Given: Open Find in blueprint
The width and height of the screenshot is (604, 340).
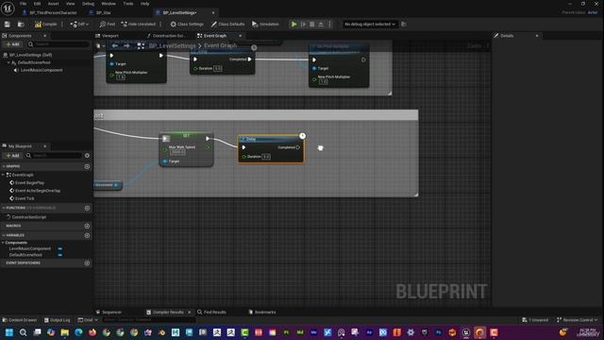Looking at the screenshot, I should tap(107, 25).
